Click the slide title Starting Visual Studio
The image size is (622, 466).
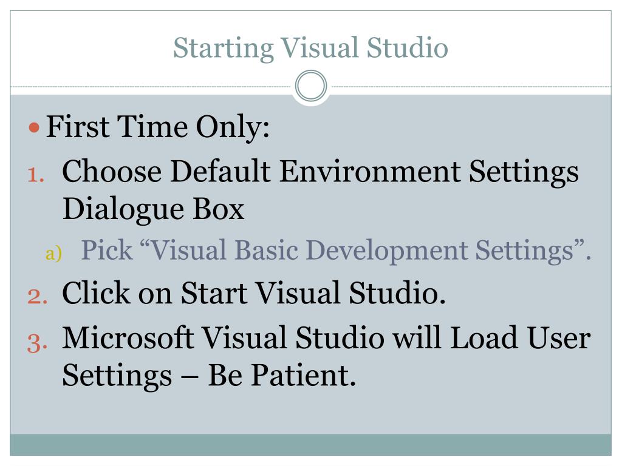pyautogui.click(x=310, y=49)
